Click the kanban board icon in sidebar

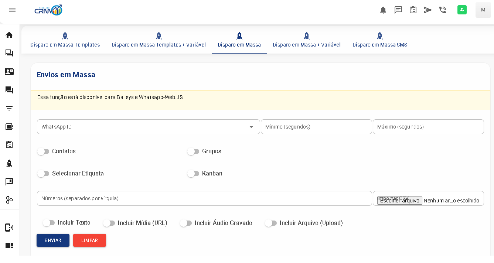coord(9,246)
